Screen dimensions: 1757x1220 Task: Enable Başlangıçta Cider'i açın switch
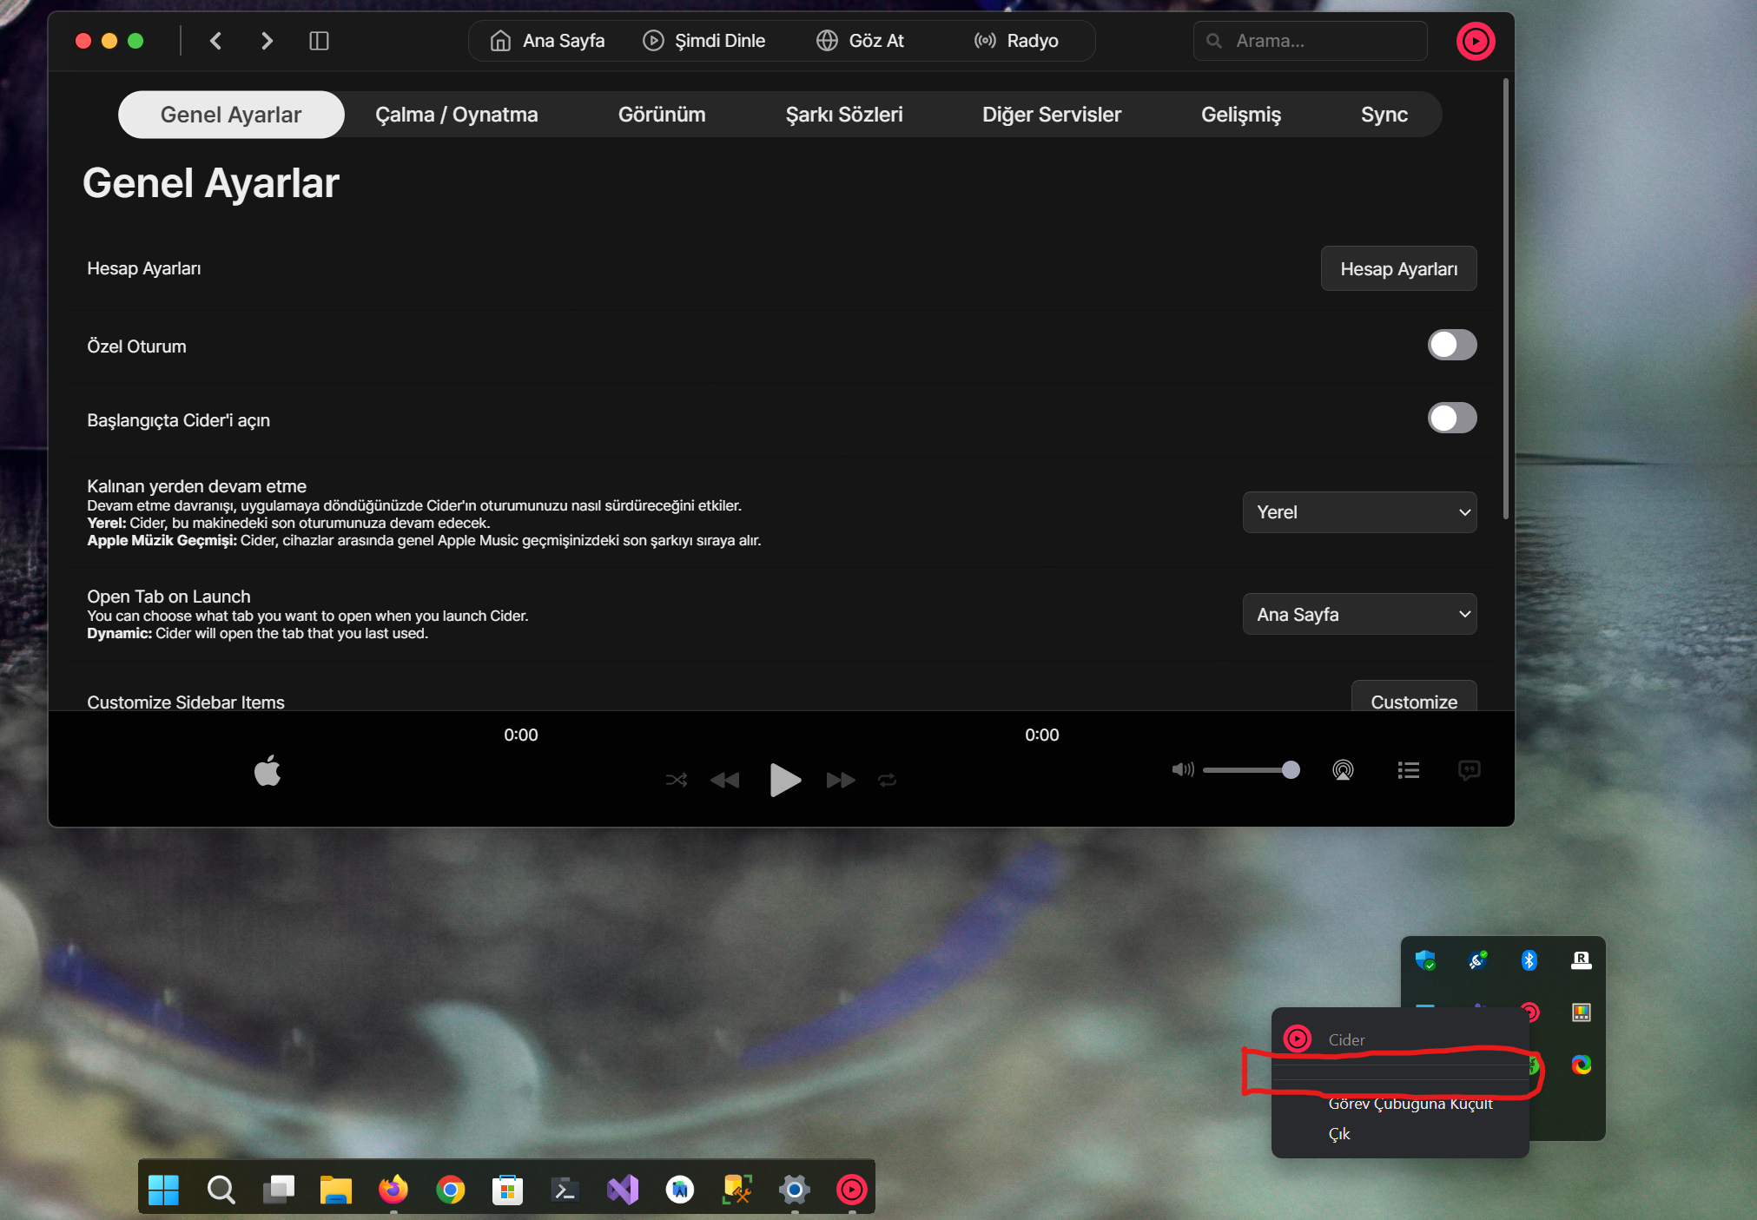point(1451,419)
